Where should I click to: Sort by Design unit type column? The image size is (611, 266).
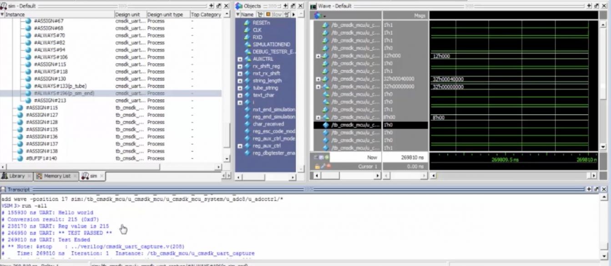[168, 15]
